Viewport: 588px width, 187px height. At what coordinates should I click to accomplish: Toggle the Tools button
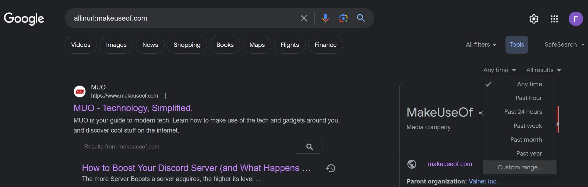[x=517, y=45]
